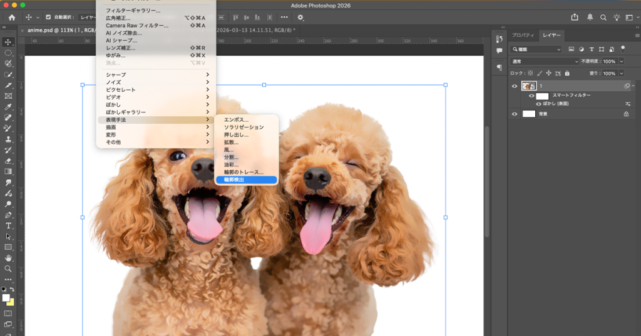Select the Zoom tool in the toolbar

point(8,269)
